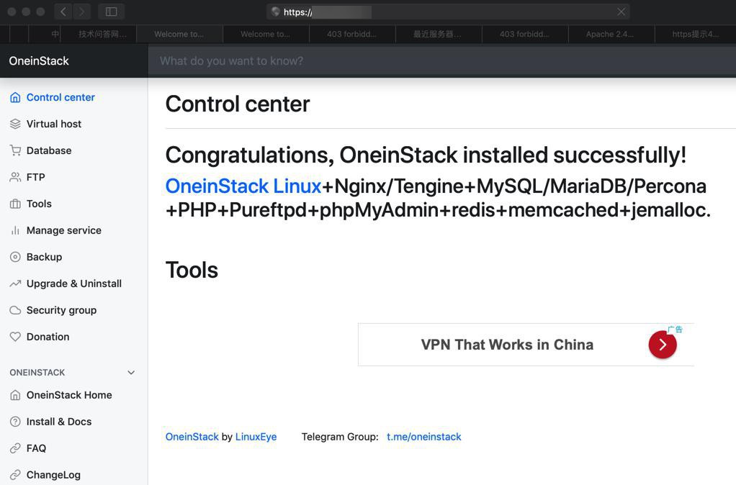This screenshot has width=736, height=485.
Task: Open the Install & Docs page
Action: (x=58, y=422)
